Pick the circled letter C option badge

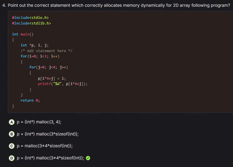[12, 146]
